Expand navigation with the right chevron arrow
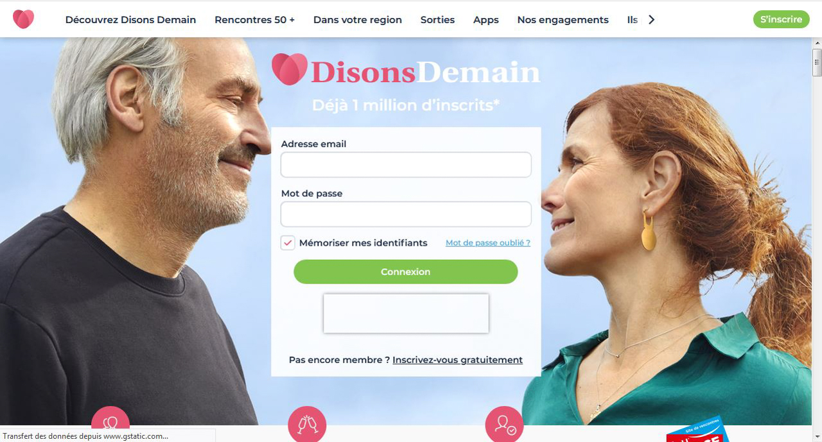 [x=651, y=20]
